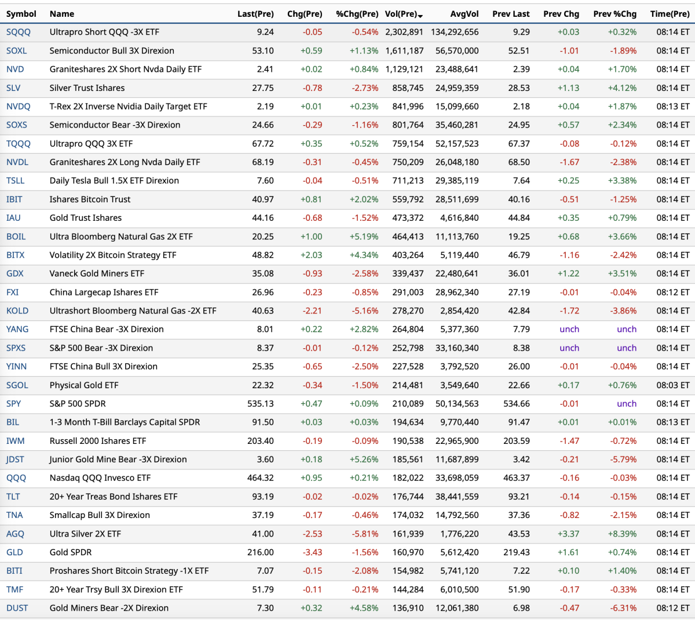695x620 pixels.
Task: Go to the BOIL symbol page
Action: [16, 236]
